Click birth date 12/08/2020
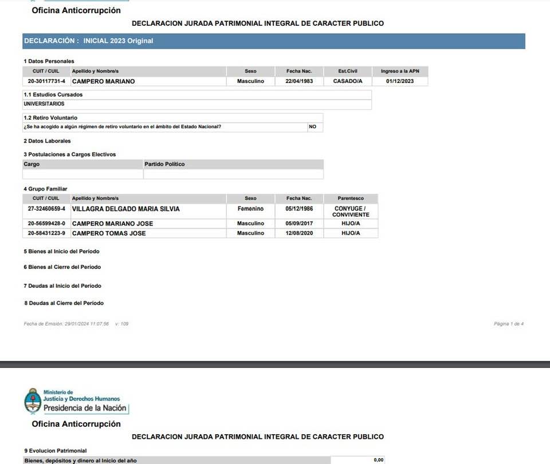 click(x=299, y=233)
